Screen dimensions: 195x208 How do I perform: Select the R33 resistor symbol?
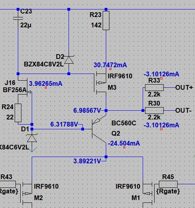point(154,87)
